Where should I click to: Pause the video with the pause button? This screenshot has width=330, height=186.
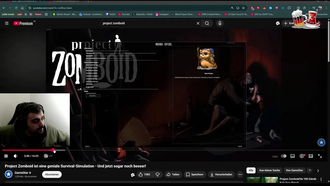pos(6,156)
